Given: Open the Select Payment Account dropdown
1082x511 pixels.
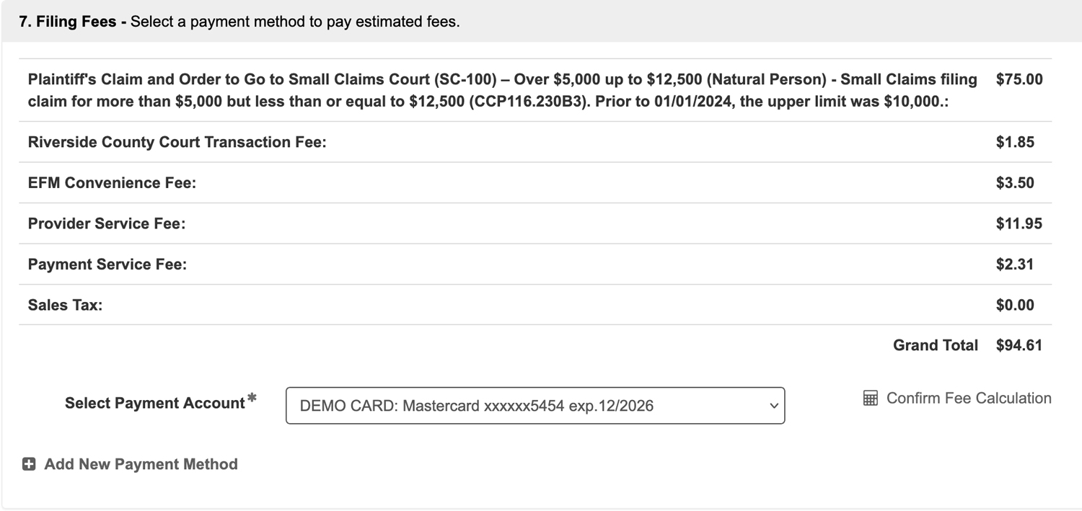Looking at the screenshot, I should 535,405.
